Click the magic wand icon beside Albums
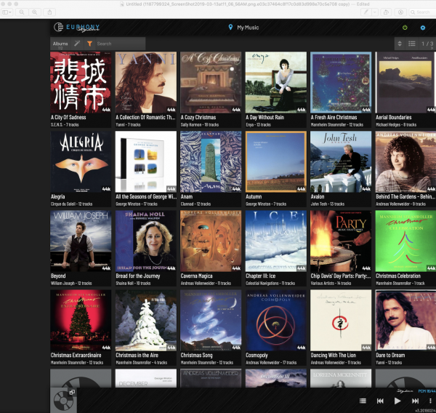Viewport: 436px width, 413px height. click(77, 43)
